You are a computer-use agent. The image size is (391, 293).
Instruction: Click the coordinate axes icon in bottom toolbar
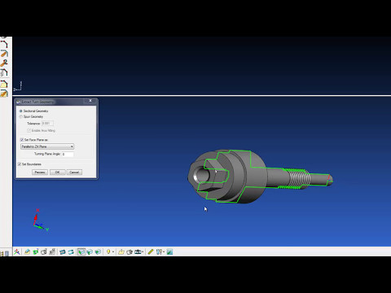[17, 251]
